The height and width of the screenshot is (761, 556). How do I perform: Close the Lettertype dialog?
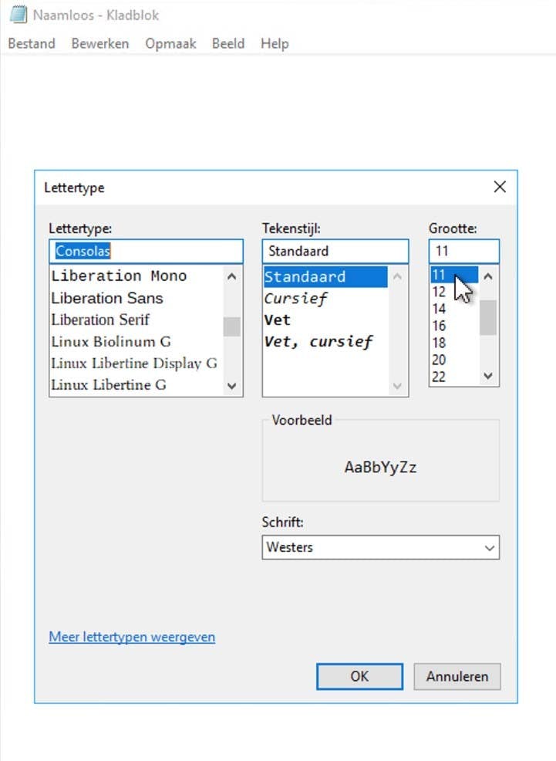(500, 187)
